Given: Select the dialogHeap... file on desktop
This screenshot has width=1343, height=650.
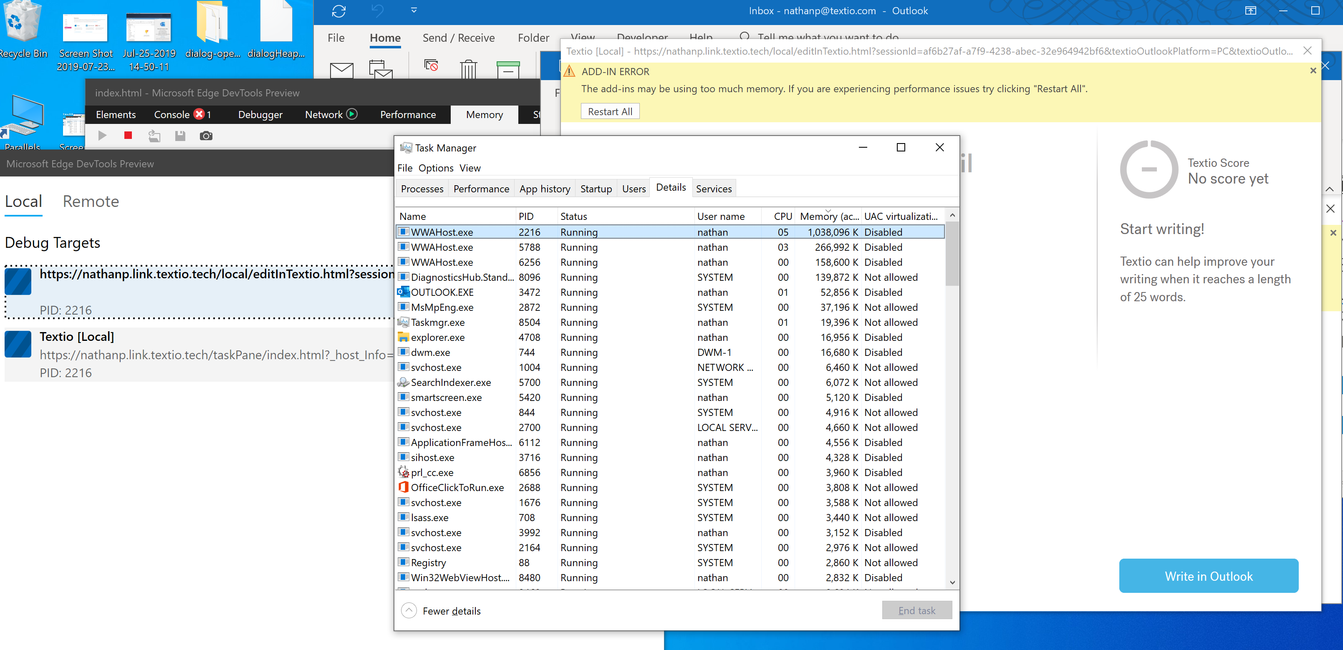Looking at the screenshot, I should [x=276, y=30].
